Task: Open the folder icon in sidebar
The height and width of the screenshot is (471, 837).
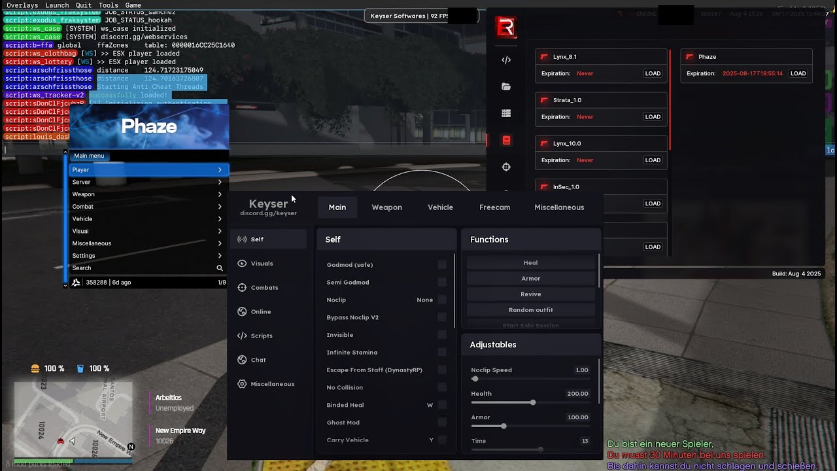Action: [x=506, y=86]
